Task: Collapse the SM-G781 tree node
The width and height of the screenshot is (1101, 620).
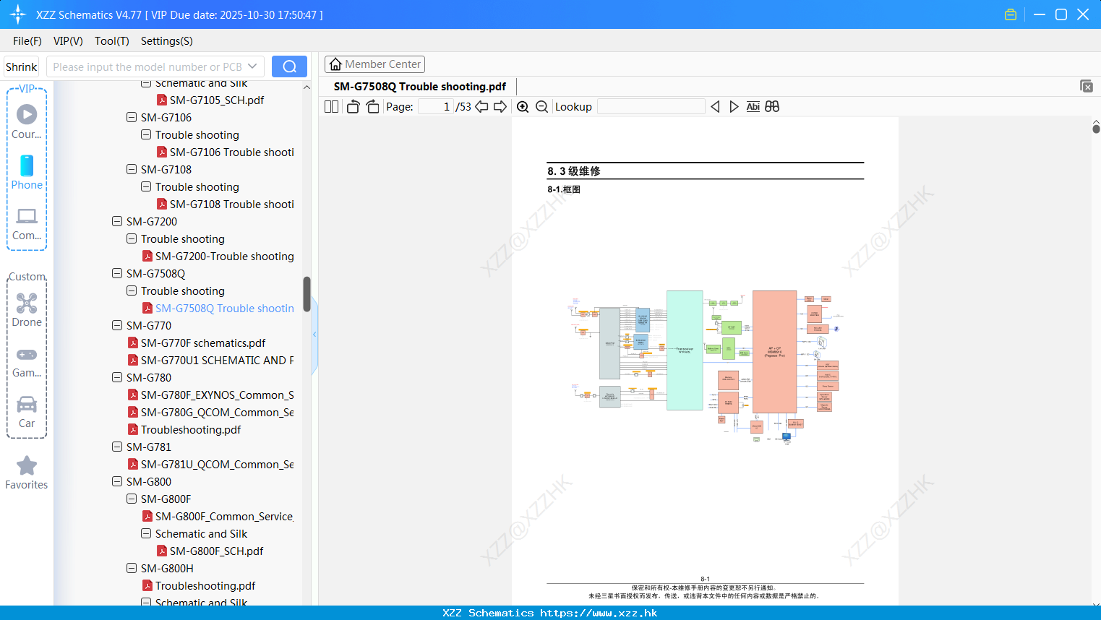Action: tap(117, 447)
